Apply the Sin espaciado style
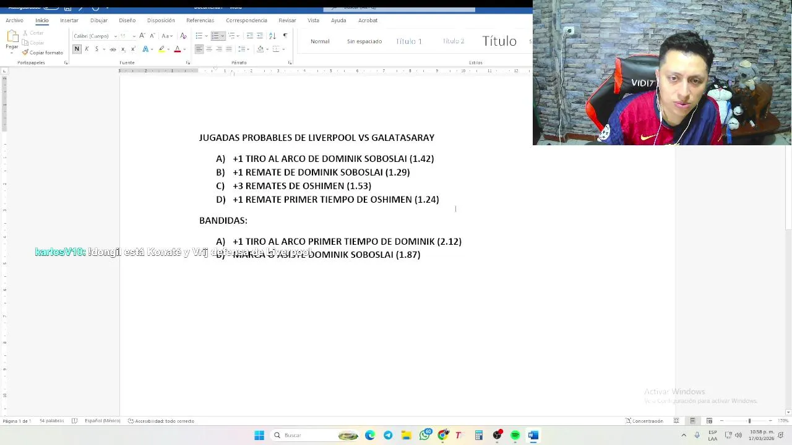 pyautogui.click(x=364, y=41)
